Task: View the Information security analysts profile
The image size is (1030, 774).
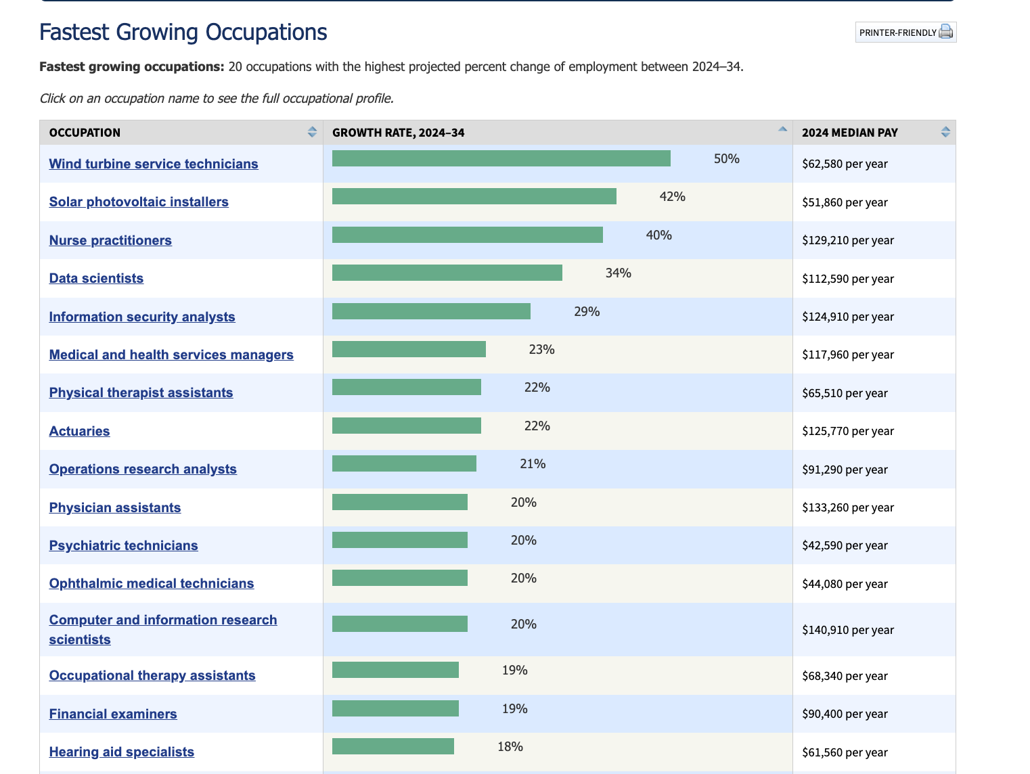Action: (142, 317)
